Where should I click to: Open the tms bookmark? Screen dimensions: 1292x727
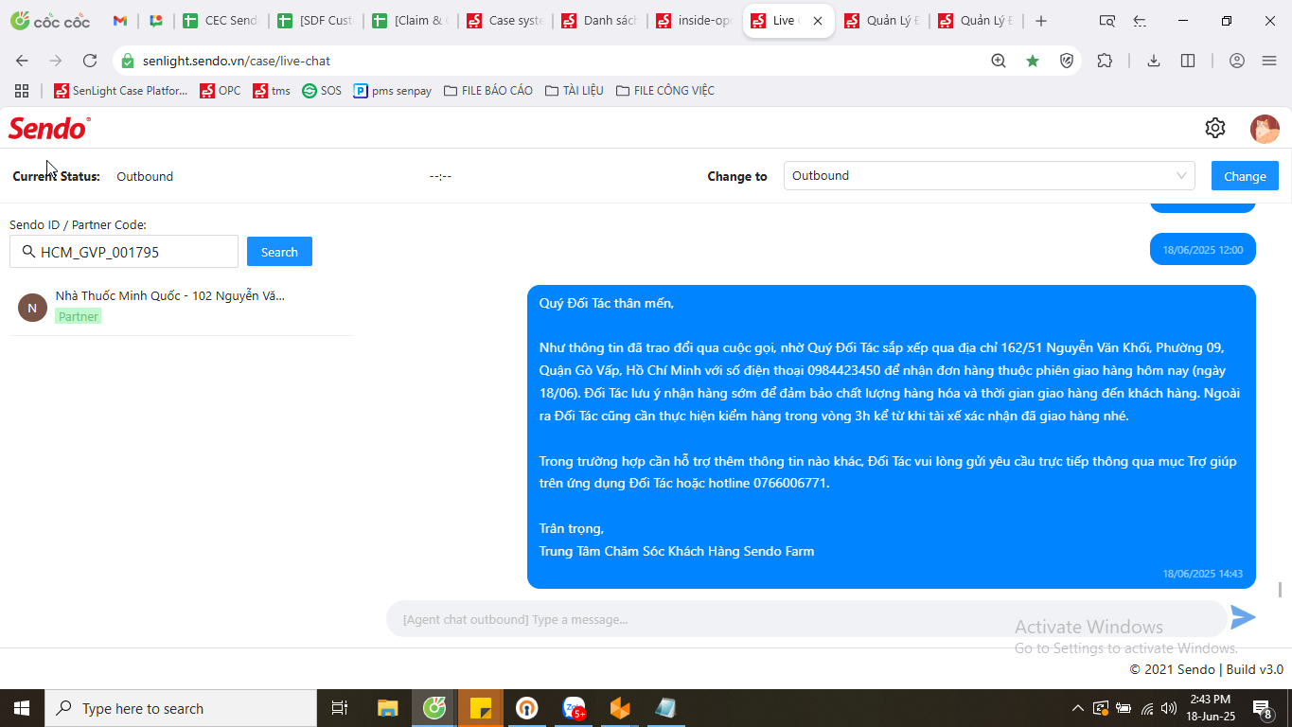[x=272, y=91]
